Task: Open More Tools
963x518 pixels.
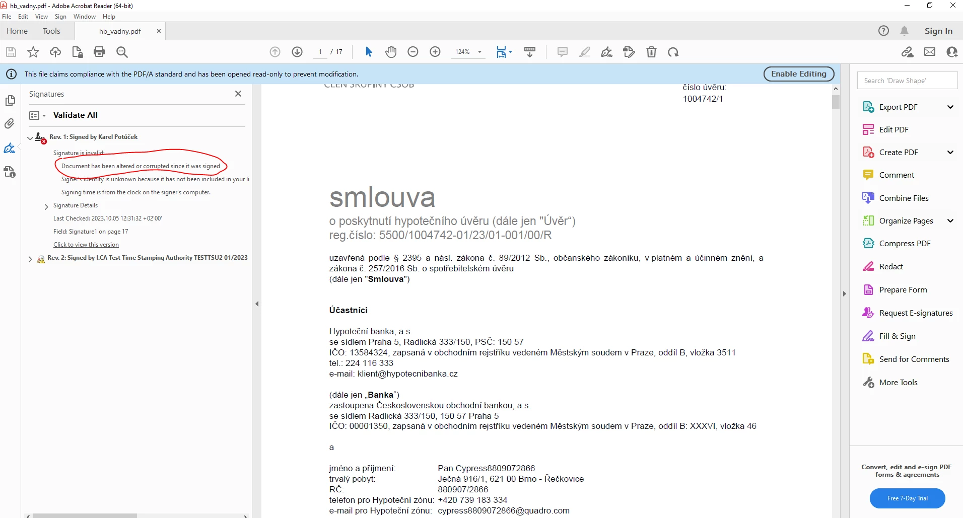Action: pos(898,382)
